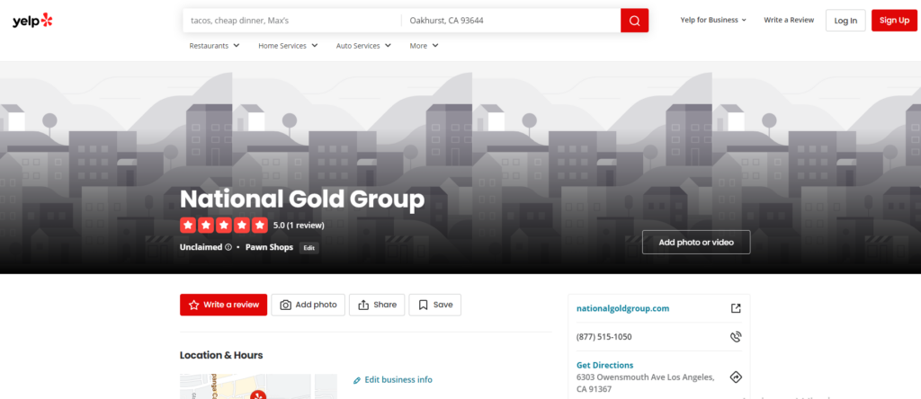Click the red Write a review button

tap(223, 306)
